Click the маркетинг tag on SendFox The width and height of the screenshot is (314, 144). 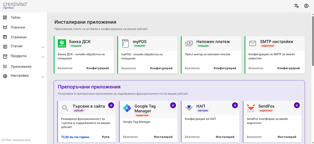(x=266, y=111)
